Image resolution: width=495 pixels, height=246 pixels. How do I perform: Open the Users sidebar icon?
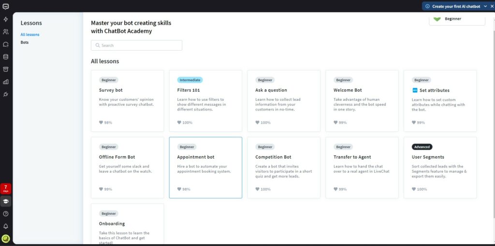point(6,32)
